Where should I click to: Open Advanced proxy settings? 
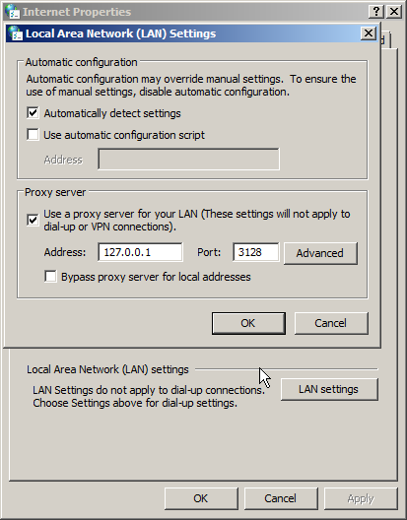point(320,253)
